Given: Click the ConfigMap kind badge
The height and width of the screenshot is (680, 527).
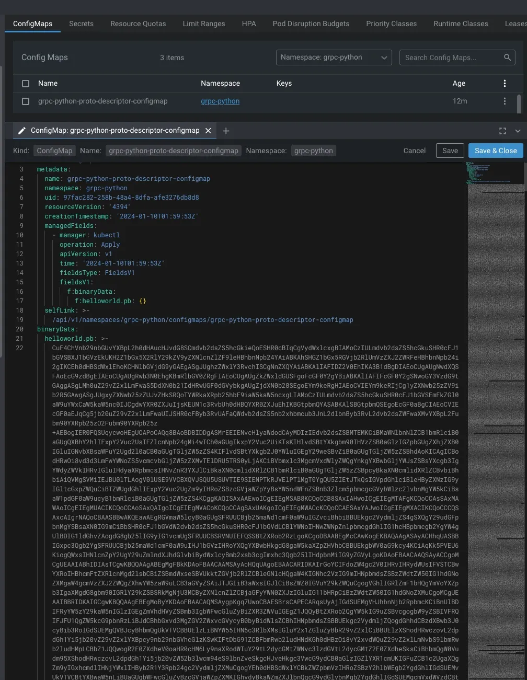Looking at the screenshot, I should point(54,151).
